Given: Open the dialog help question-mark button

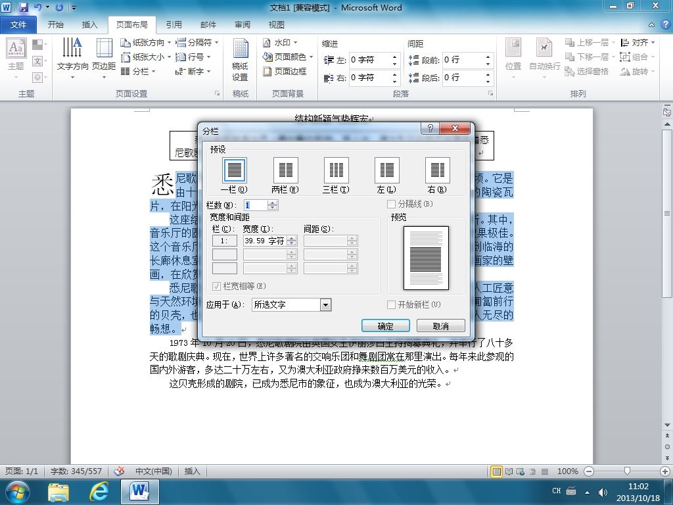Looking at the screenshot, I should (x=430, y=128).
